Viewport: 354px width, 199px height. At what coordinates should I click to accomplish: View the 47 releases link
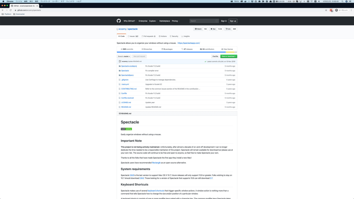point(187,49)
